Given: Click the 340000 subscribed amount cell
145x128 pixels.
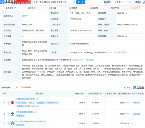Looking at the screenshot, I should point(95,114).
